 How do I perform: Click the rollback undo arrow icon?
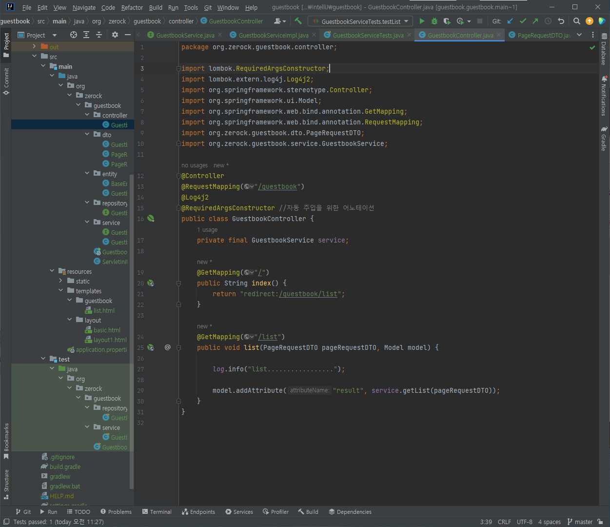click(x=561, y=21)
